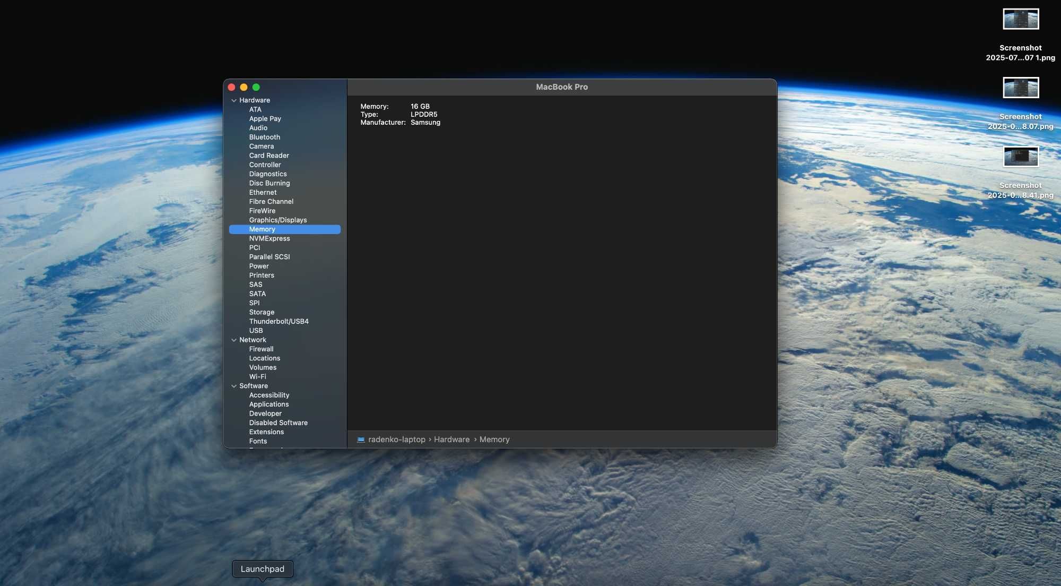Viewport: 1061px width, 586px height.
Task: Open Diagnostics in the sidebar
Action: pyautogui.click(x=268, y=174)
